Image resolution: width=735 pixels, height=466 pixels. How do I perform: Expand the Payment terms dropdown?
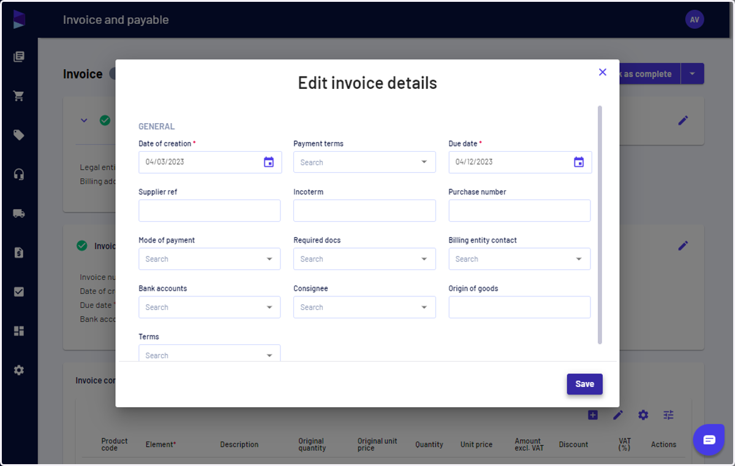click(x=424, y=162)
